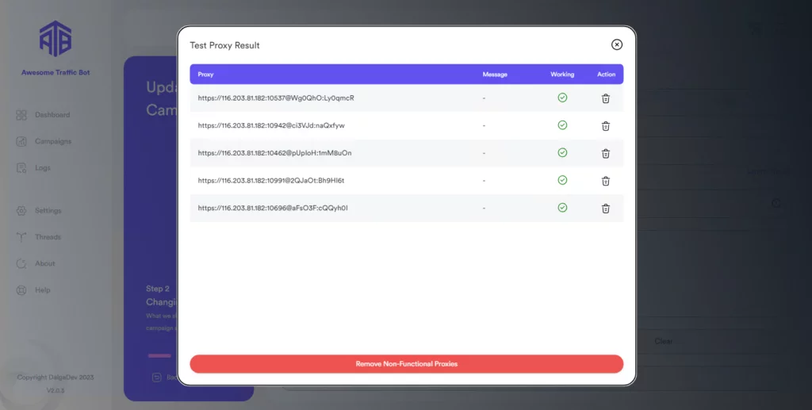The height and width of the screenshot is (410, 812).
Task: Select Threads in the sidebar
Action: click(x=48, y=237)
